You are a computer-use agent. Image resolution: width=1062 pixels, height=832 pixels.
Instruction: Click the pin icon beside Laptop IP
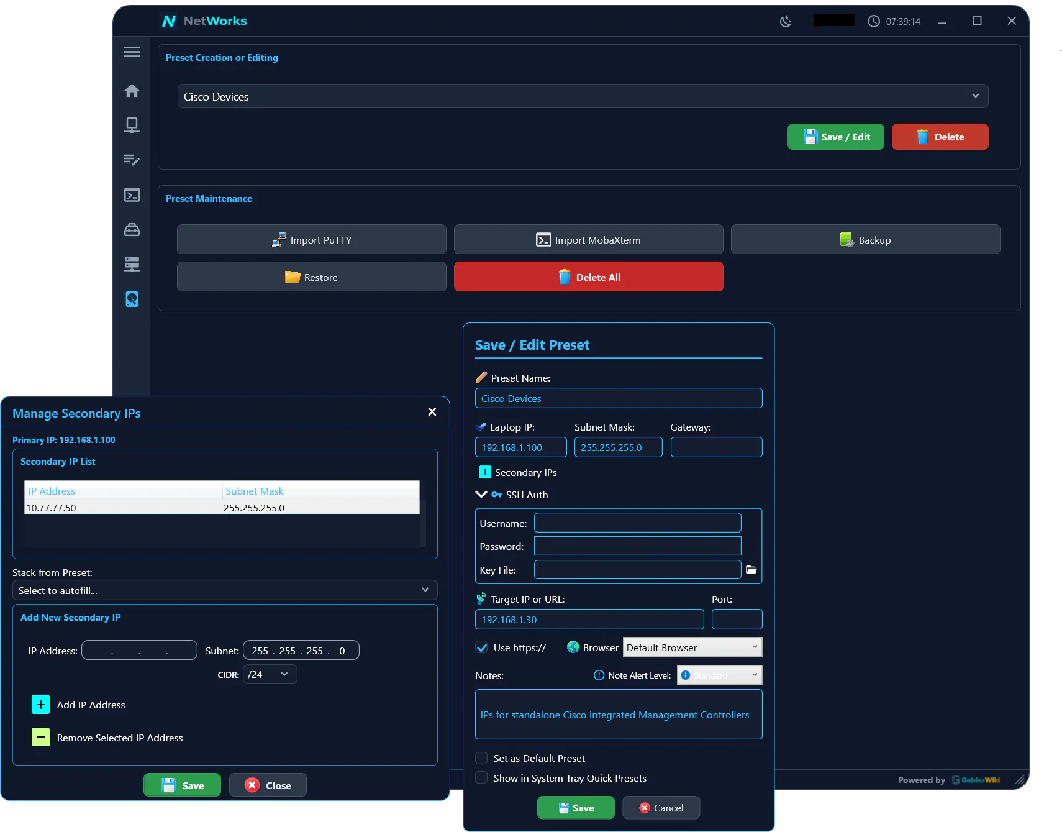click(481, 427)
